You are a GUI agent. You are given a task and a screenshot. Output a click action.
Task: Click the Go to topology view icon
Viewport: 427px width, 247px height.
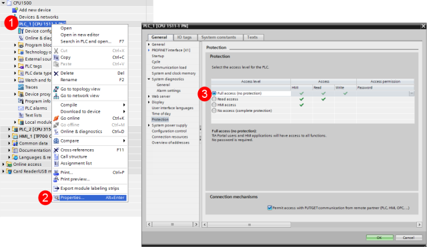[x=56, y=89]
